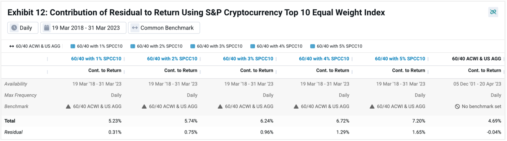Open the Common Benchmark selector
This screenshot has width=507, height=141.
(164, 28)
